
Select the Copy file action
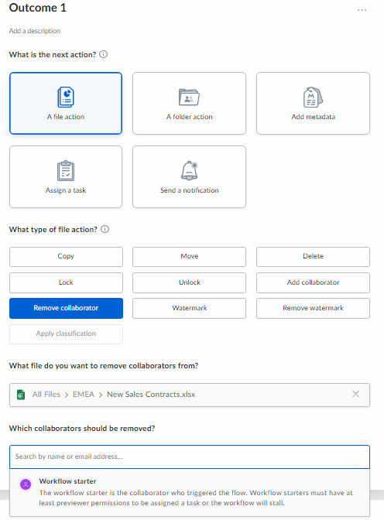(x=66, y=257)
